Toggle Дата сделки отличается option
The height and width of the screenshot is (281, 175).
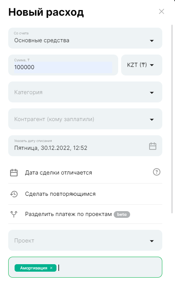click(85, 173)
